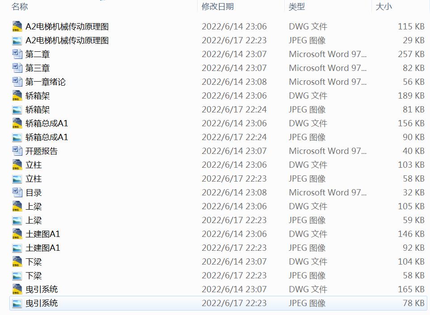Click the 115 KB size cell
The width and height of the screenshot is (430, 315).
411,26
